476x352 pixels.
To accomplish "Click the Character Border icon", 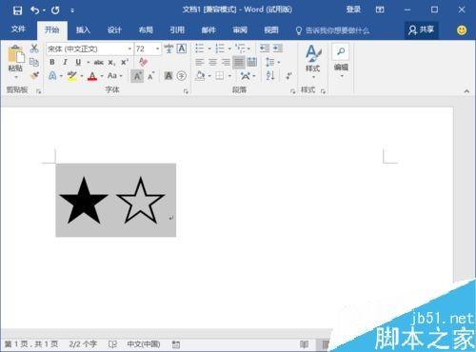I will coord(182,49).
